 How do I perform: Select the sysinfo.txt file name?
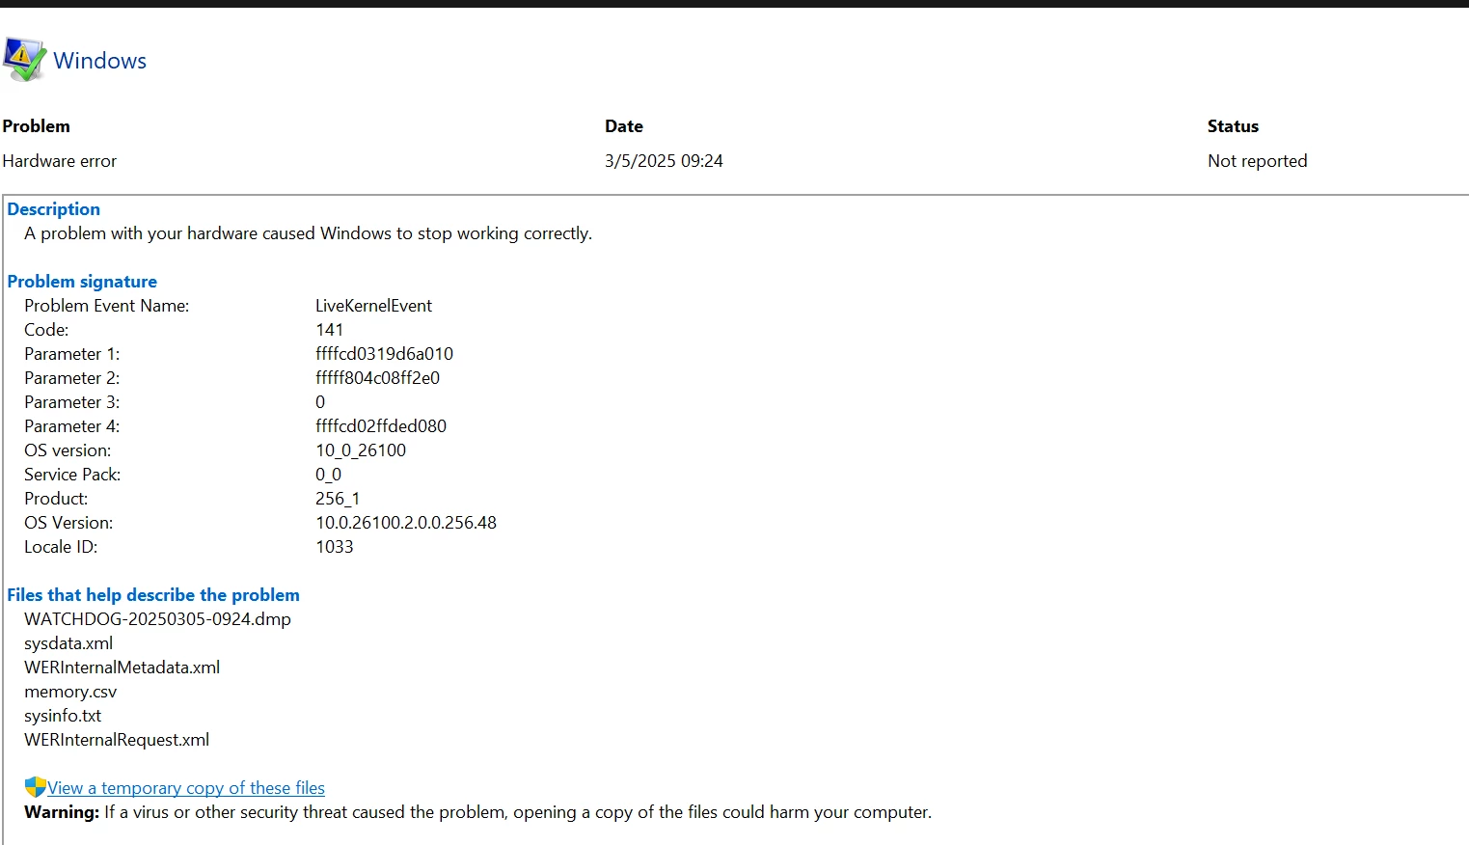click(63, 716)
